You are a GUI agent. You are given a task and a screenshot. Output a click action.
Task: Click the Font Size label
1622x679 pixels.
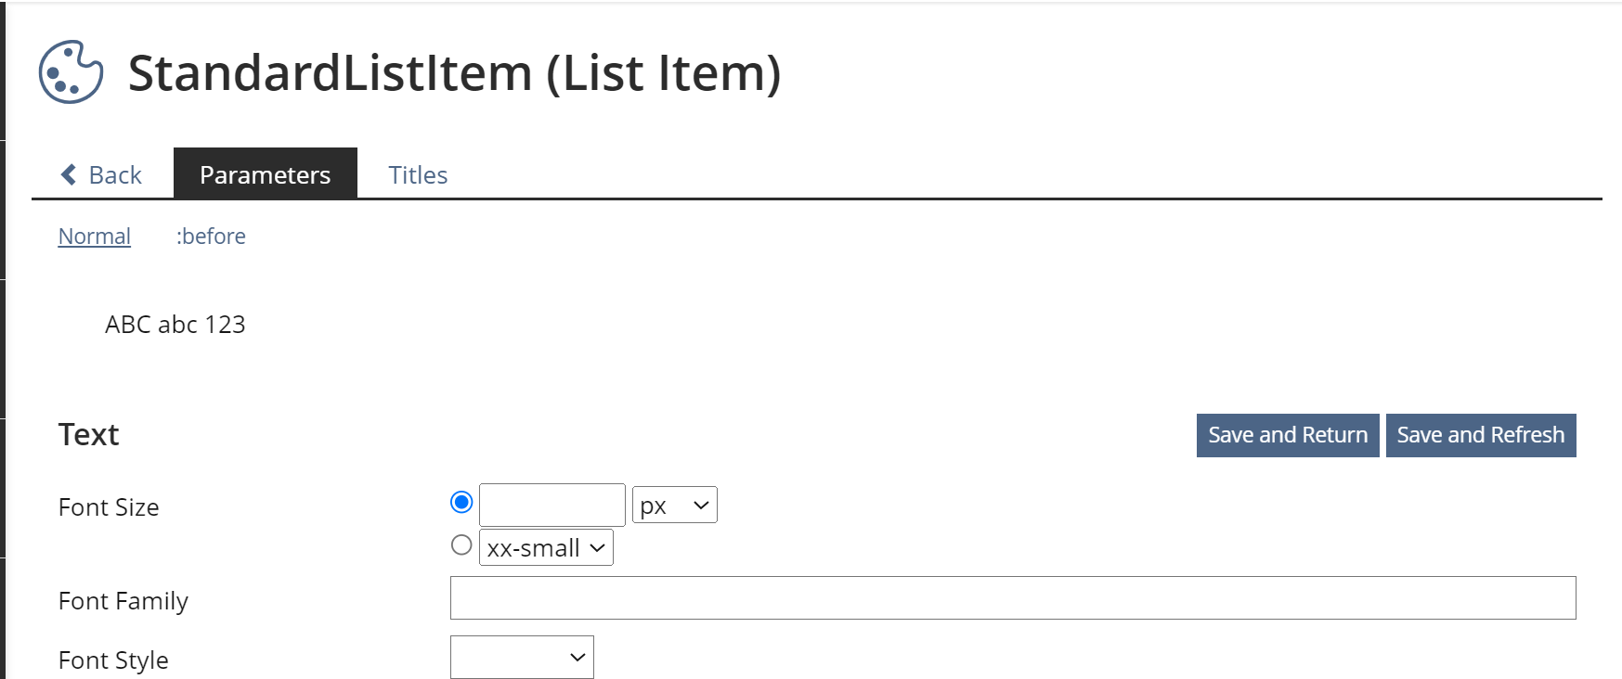click(109, 507)
